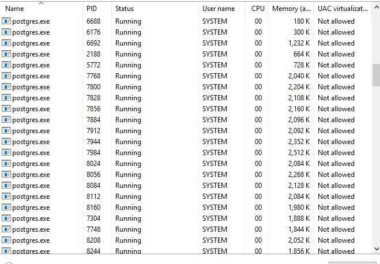The width and height of the screenshot is (380, 264).
Task: Select postgres.exe name in PID 7768 row
Action: coord(31,76)
